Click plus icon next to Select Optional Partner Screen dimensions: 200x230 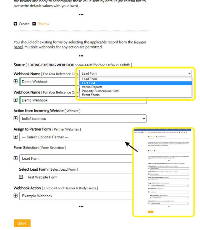pos(15,137)
